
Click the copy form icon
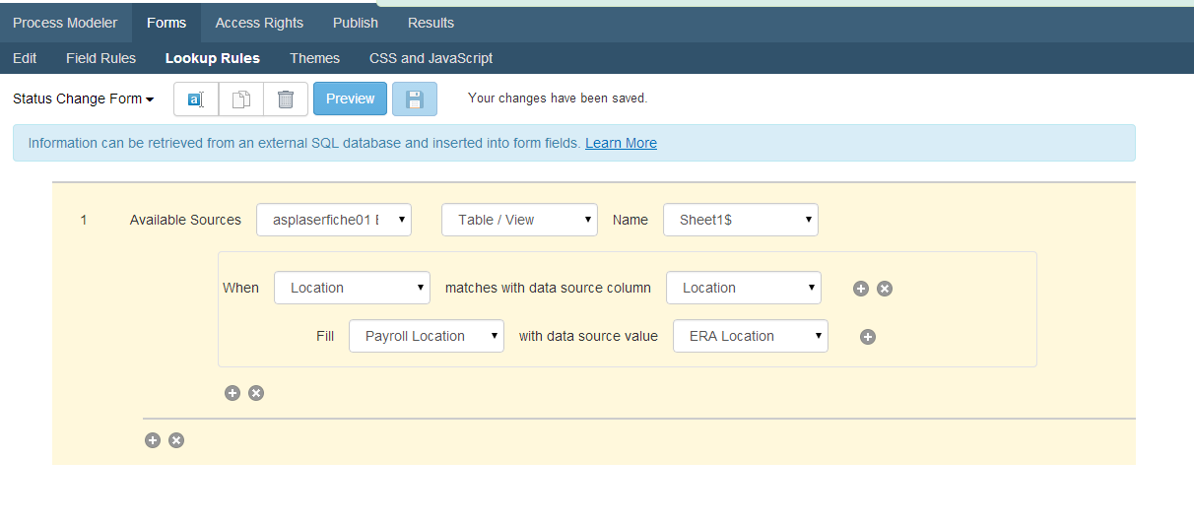click(241, 98)
